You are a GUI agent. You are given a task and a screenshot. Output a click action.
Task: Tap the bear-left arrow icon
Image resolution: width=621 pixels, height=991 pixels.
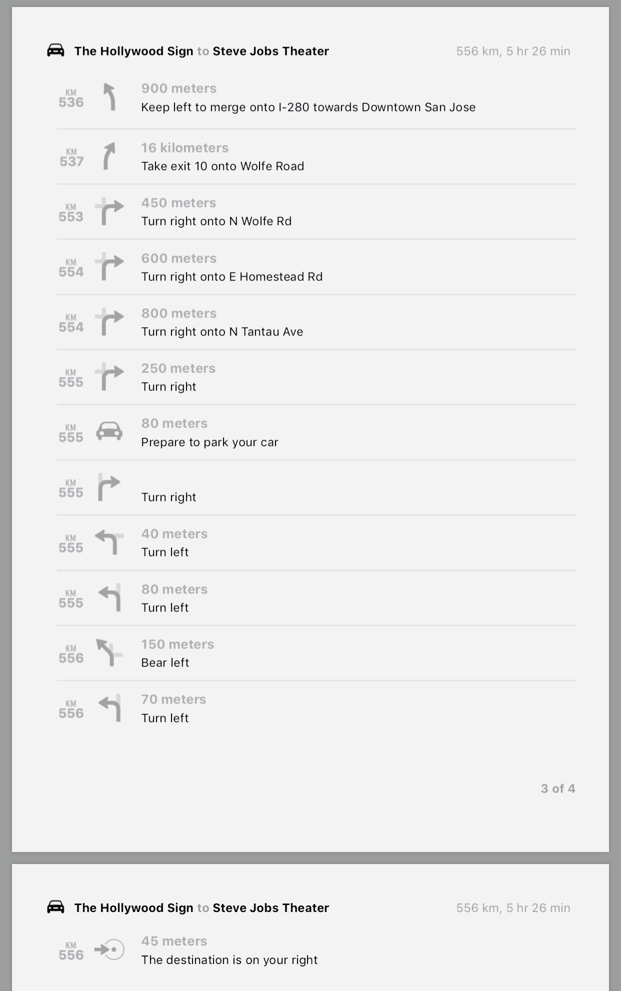tap(109, 652)
